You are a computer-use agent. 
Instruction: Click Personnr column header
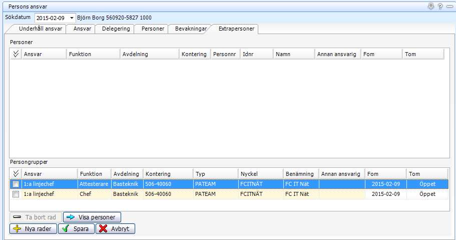tap(225, 54)
